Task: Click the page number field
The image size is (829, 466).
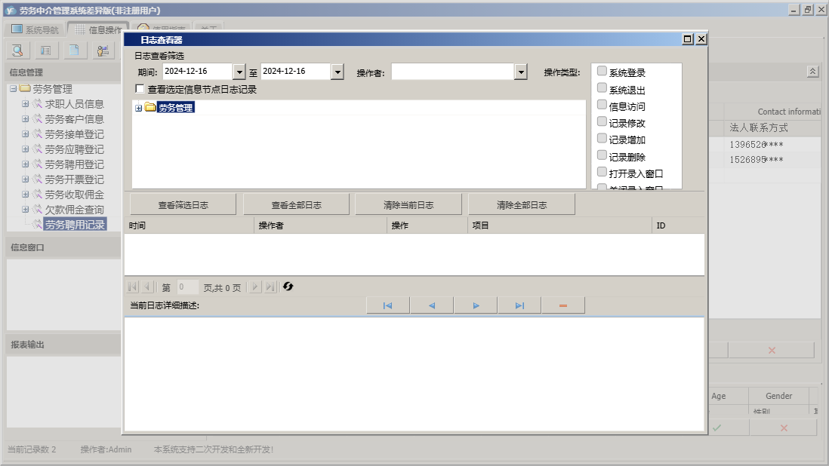Action: click(188, 287)
